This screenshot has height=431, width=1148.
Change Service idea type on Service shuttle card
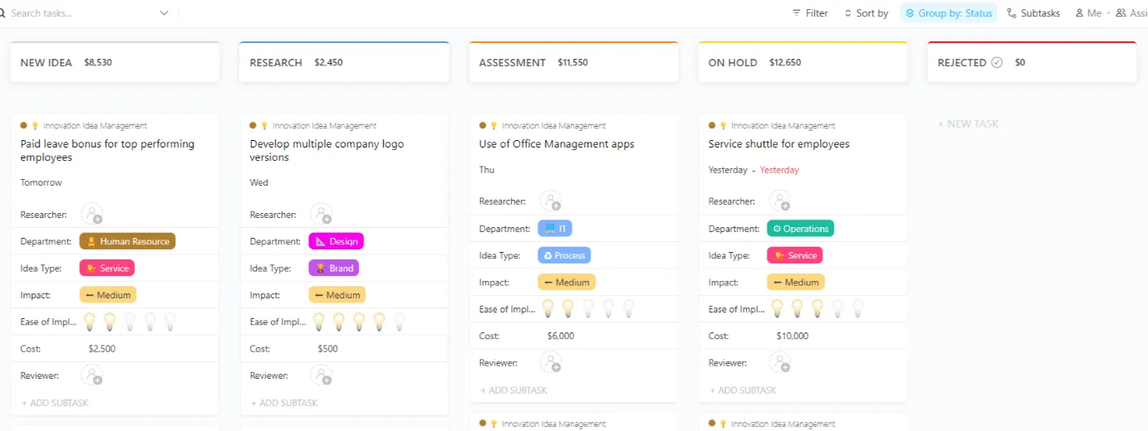point(795,255)
